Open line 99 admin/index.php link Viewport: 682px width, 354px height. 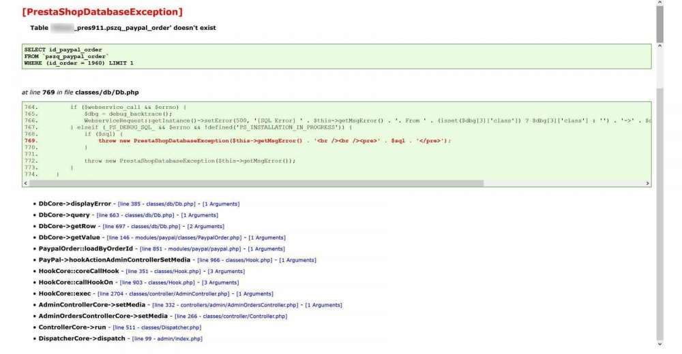pyautogui.click(x=167, y=339)
